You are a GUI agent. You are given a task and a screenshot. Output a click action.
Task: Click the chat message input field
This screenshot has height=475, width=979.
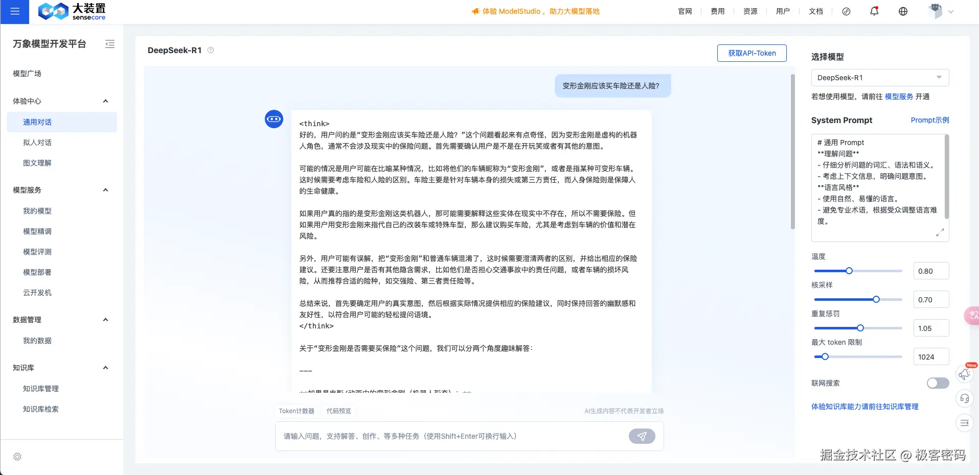(x=450, y=436)
